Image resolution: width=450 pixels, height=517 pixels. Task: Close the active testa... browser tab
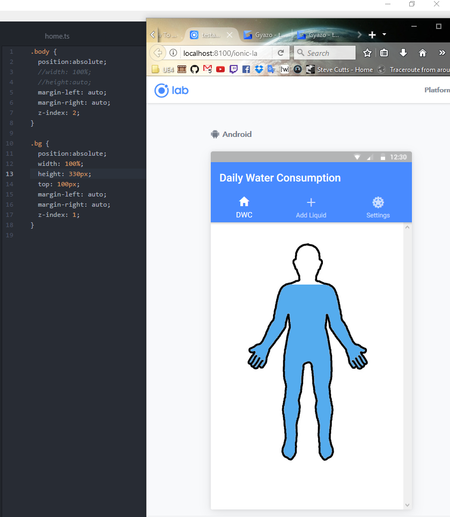pyautogui.click(x=230, y=35)
